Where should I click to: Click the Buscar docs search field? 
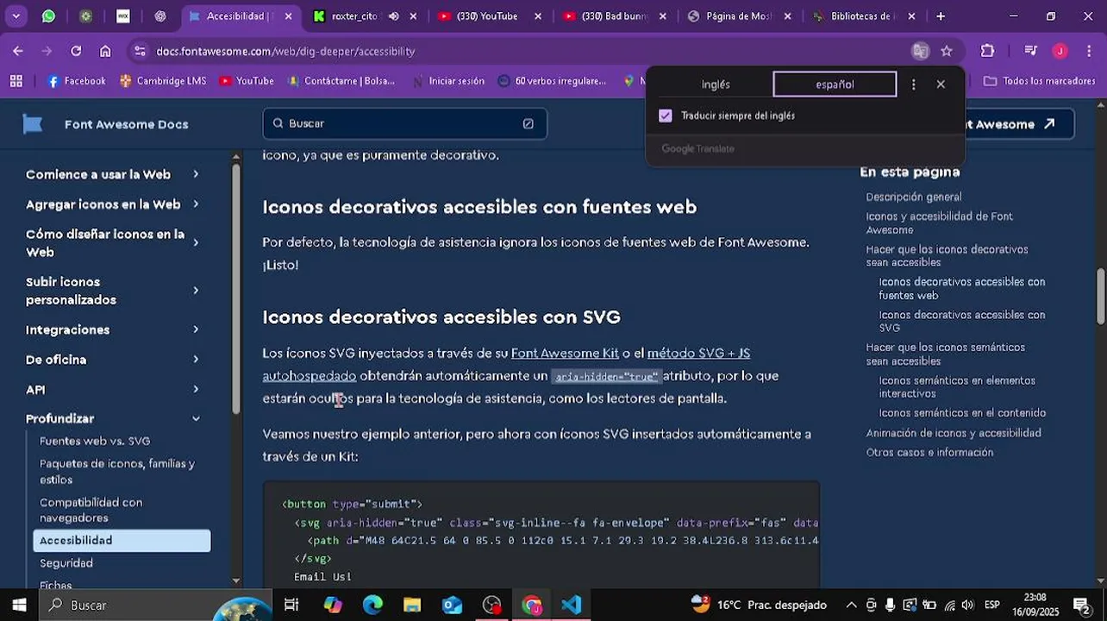(x=404, y=123)
